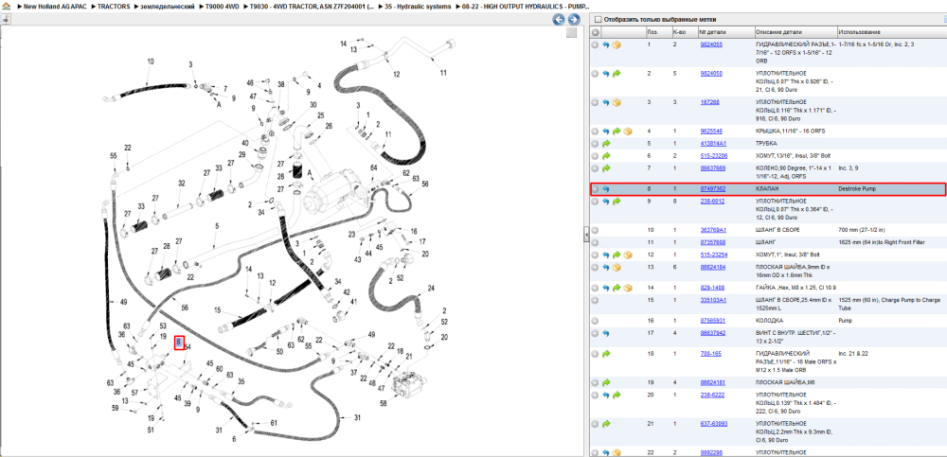Image resolution: width=947 pixels, height=457 pixels.
Task: Click blue back-arrow icon in row 9824055
Action: [x=606, y=44]
